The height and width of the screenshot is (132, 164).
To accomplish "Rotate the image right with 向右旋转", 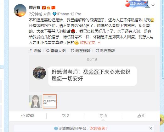I will tap(105, 51).
